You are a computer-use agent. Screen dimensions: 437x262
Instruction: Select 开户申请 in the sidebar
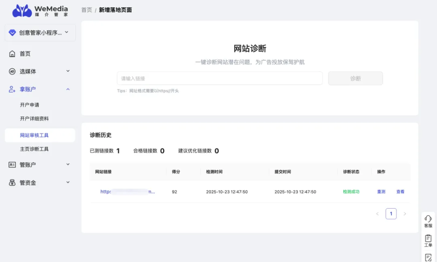click(29, 105)
